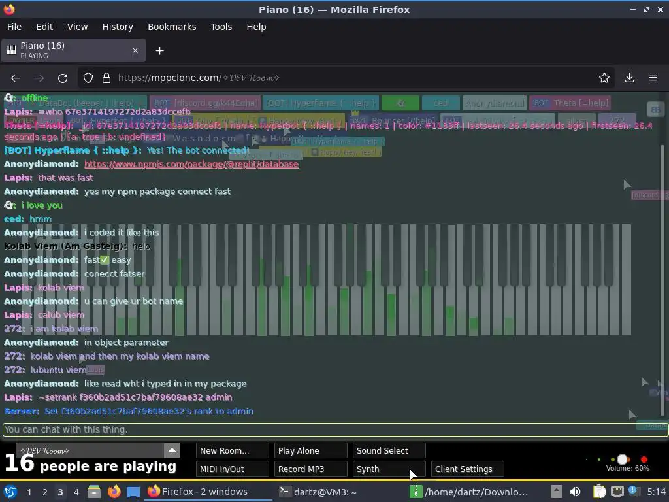Open the update notification tray icon

[633, 491]
